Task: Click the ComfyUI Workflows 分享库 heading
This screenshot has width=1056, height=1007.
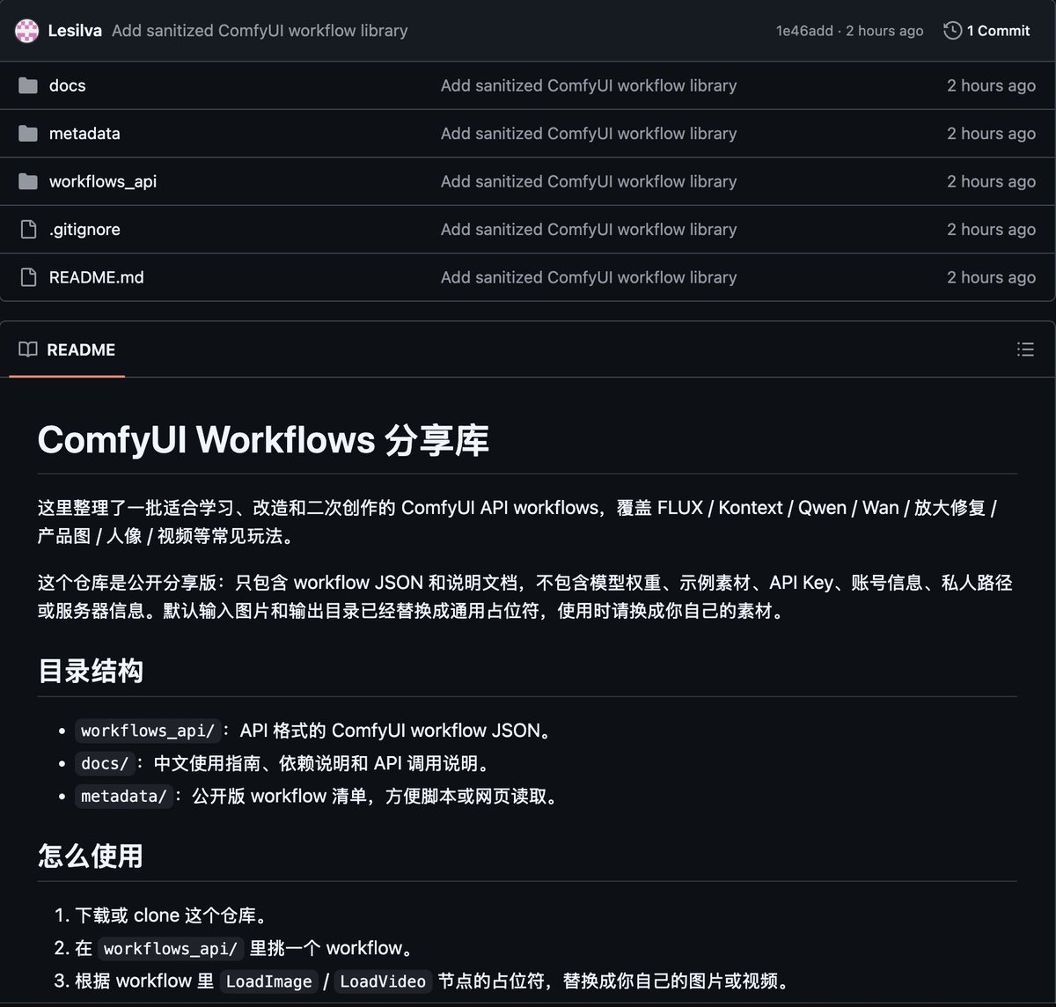Action: 263,440
